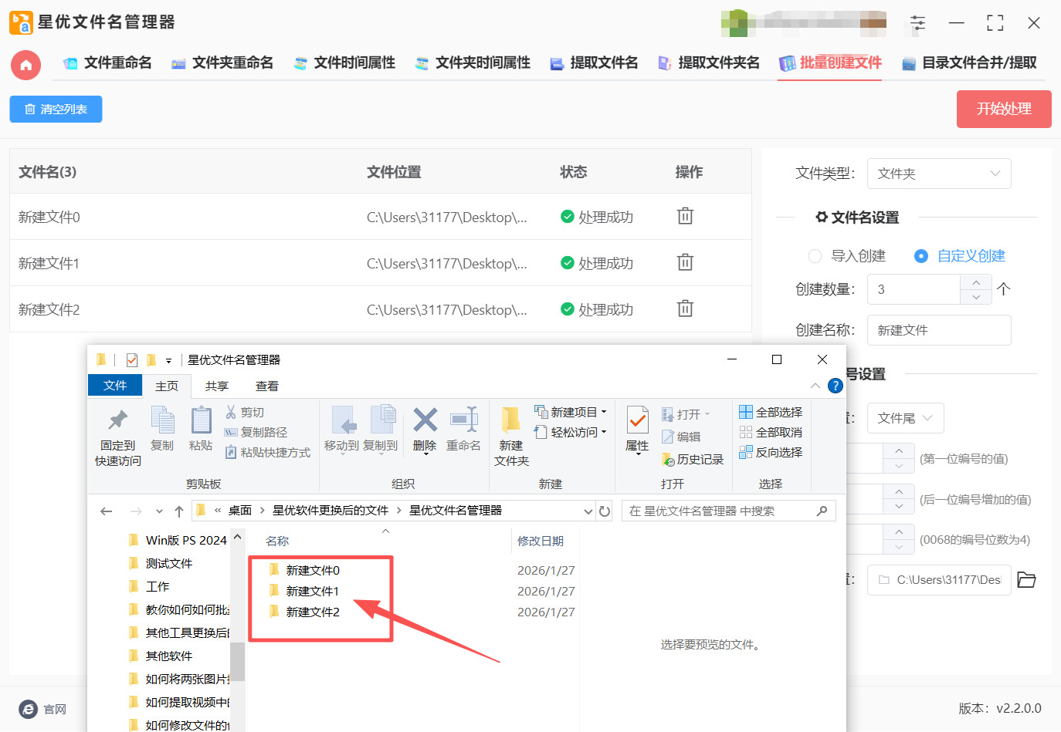Click 全部取消 in Explorer ribbon

coord(771,433)
